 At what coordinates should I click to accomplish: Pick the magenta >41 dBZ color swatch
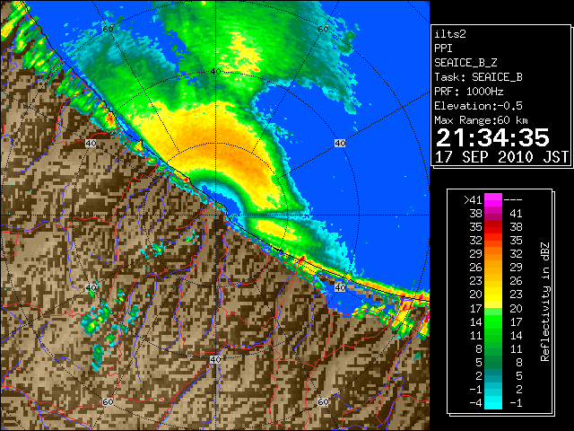[x=493, y=199]
